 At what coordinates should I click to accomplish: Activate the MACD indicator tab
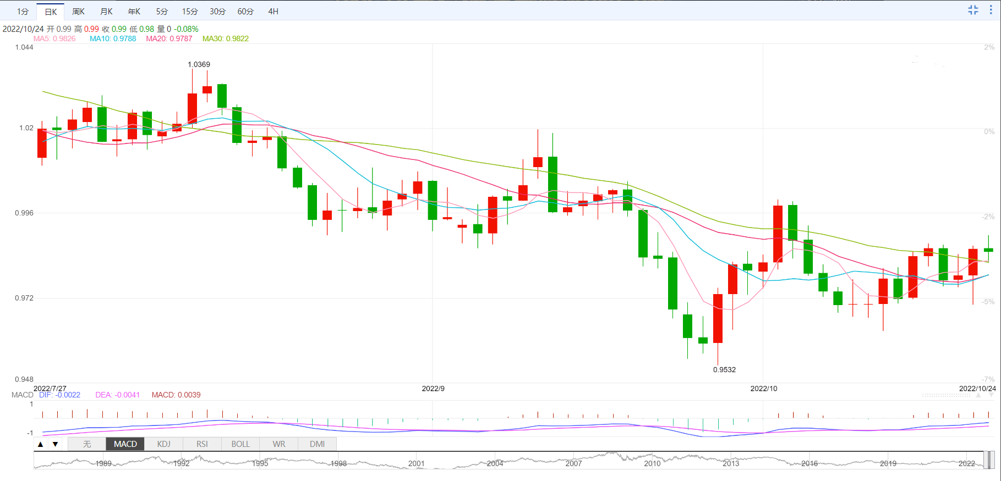tap(125, 444)
